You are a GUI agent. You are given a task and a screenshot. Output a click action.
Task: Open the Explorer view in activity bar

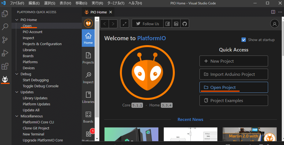click(x=5, y=14)
